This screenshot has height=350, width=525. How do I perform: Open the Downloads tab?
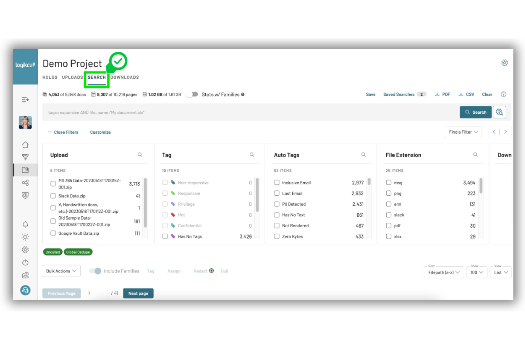click(125, 77)
